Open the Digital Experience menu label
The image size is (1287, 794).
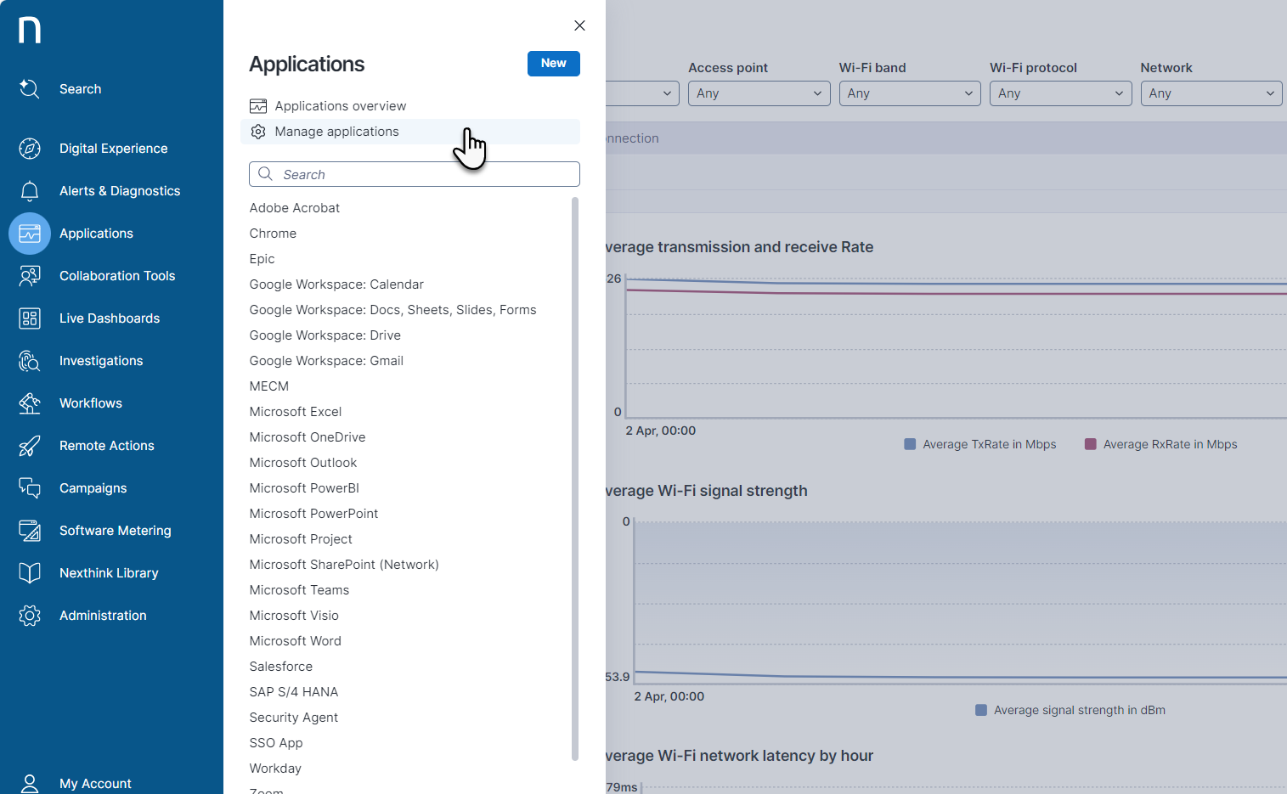(x=114, y=149)
